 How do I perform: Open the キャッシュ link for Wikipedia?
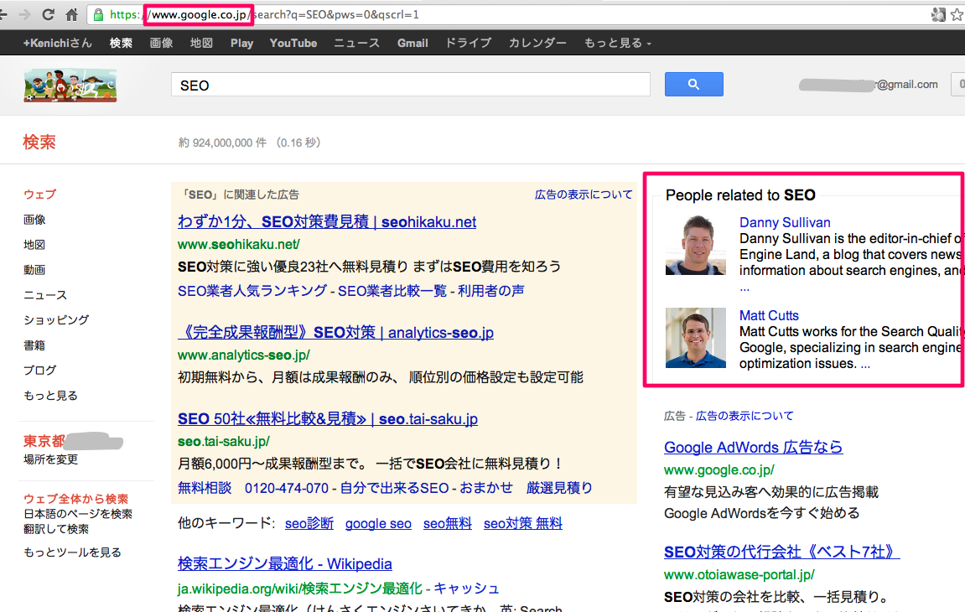[x=466, y=589]
